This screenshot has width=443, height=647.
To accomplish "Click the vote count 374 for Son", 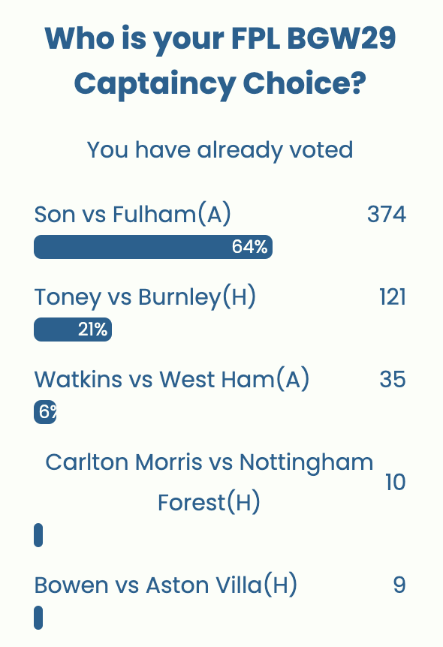I will tap(386, 215).
